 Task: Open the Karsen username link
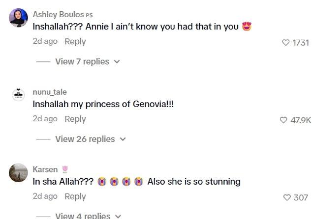click(45, 169)
